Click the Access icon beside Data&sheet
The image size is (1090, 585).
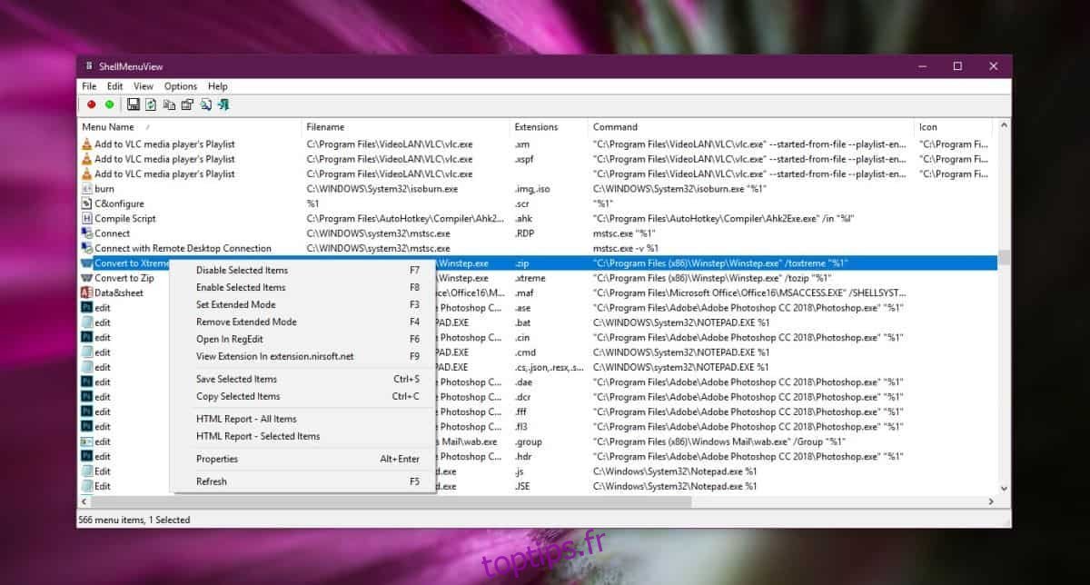click(x=86, y=292)
